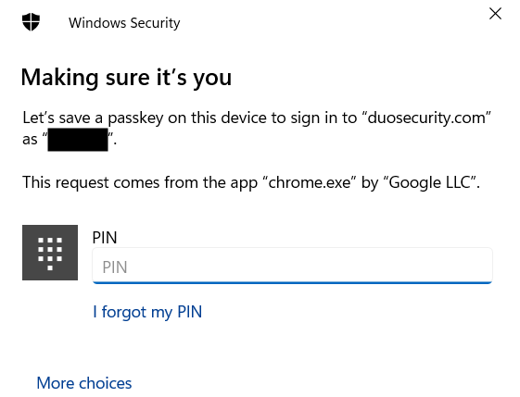Click the "Let's save a" opening words

click(x=62, y=118)
